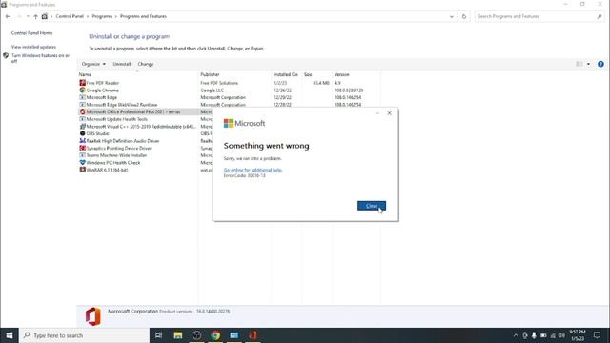The image size is (610, 343).
Task: Select Microsoft Edge WebView2 Runtime entry
Action: 122,105
